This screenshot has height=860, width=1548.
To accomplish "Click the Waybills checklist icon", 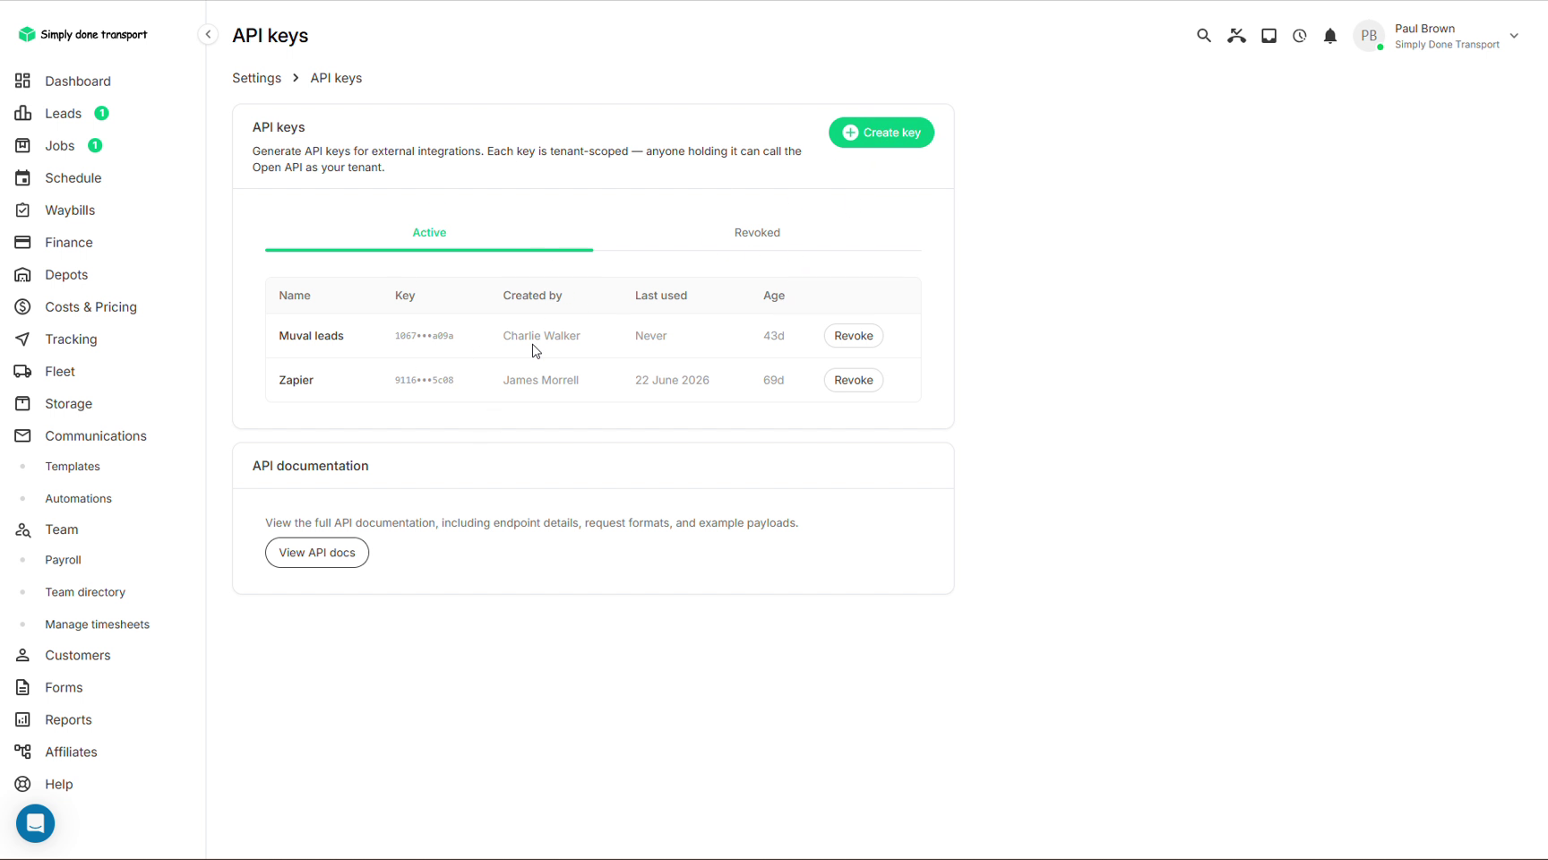I will tap(22, 210).
